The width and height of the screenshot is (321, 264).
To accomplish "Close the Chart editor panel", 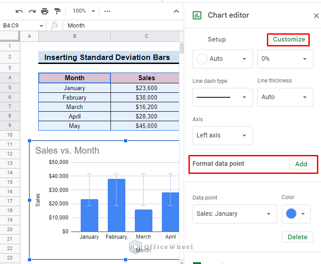I will coord(316,16).
